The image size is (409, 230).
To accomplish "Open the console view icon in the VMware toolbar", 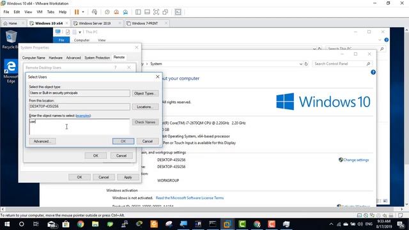I will click(x=178, y=12).
